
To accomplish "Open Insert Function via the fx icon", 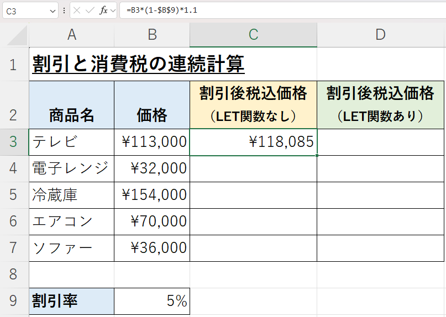I will click(x=103, y=10).
